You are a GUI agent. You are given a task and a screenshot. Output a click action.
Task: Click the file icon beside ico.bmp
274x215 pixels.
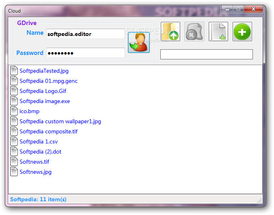14,111
